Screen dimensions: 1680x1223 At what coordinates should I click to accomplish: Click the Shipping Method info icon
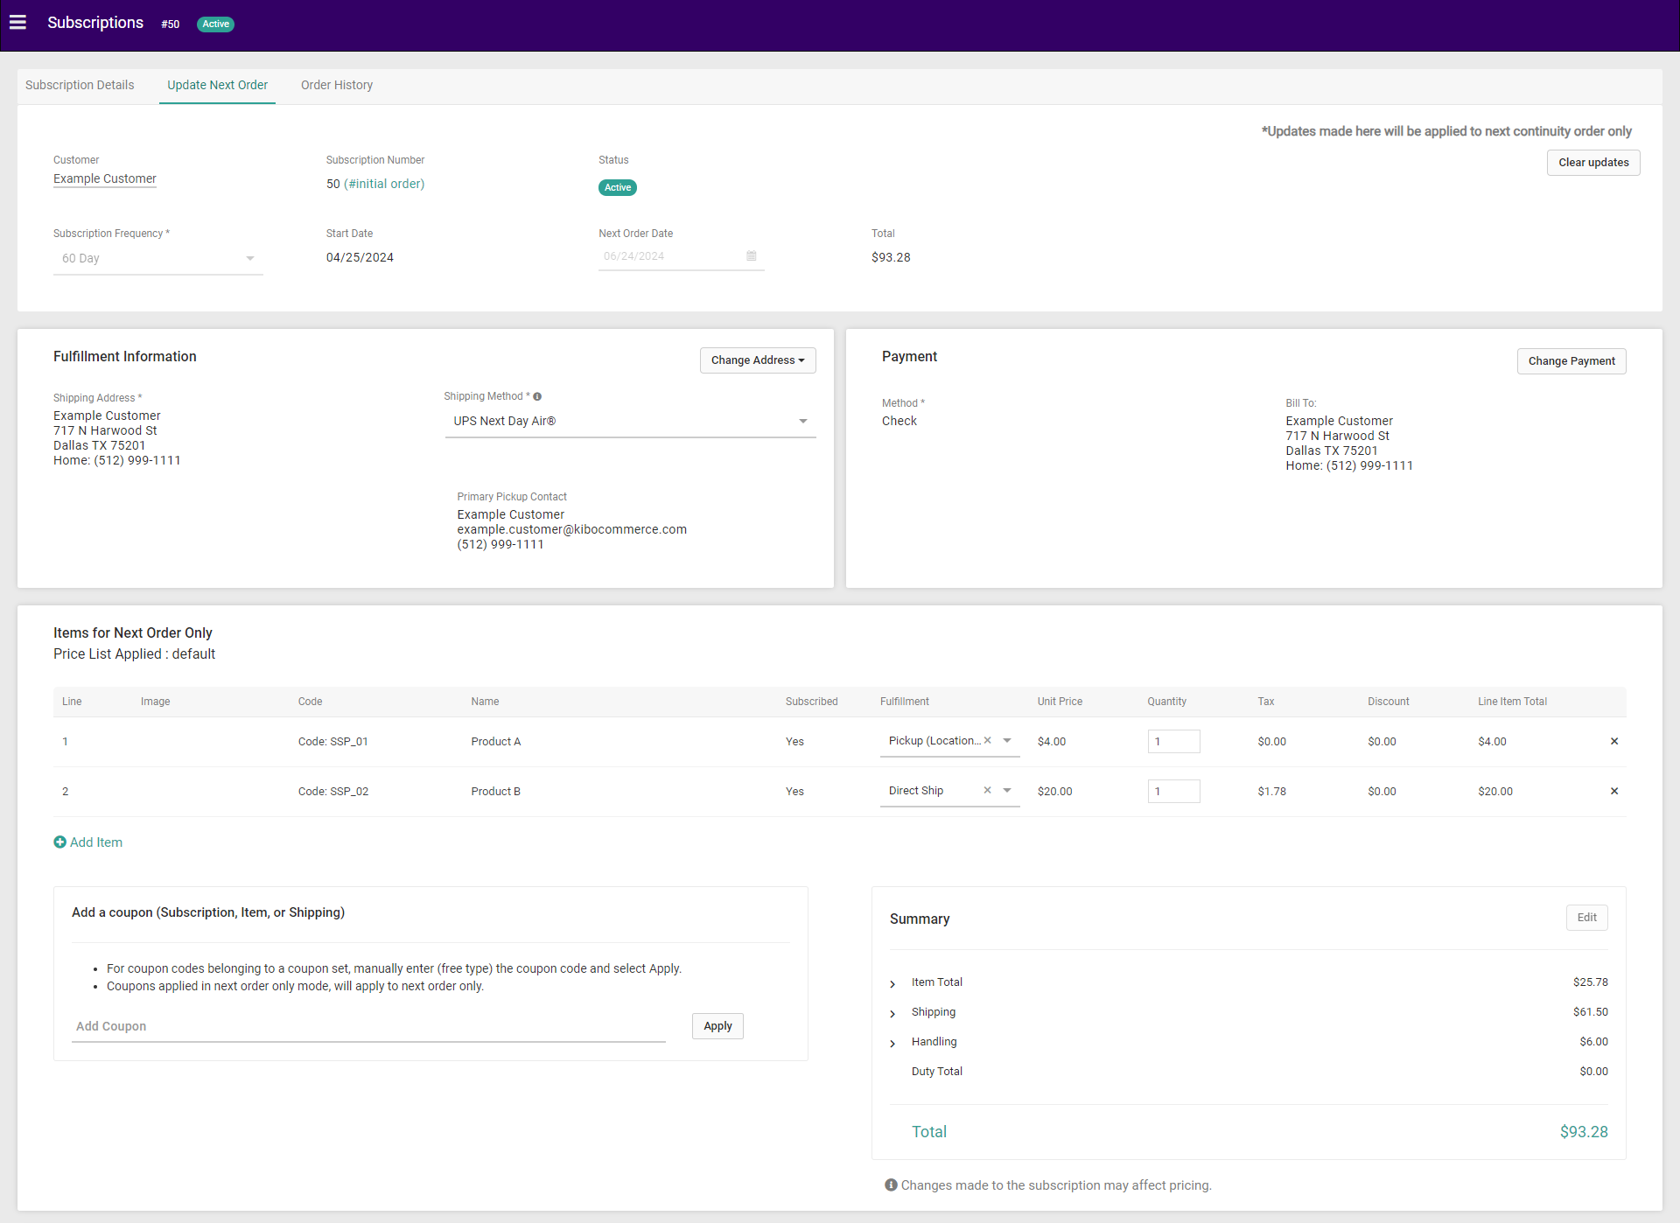pyautogui.click(x=537, y=397)
